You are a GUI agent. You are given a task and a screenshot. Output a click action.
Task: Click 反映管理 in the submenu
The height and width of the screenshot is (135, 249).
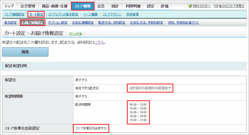click(132, 14)
